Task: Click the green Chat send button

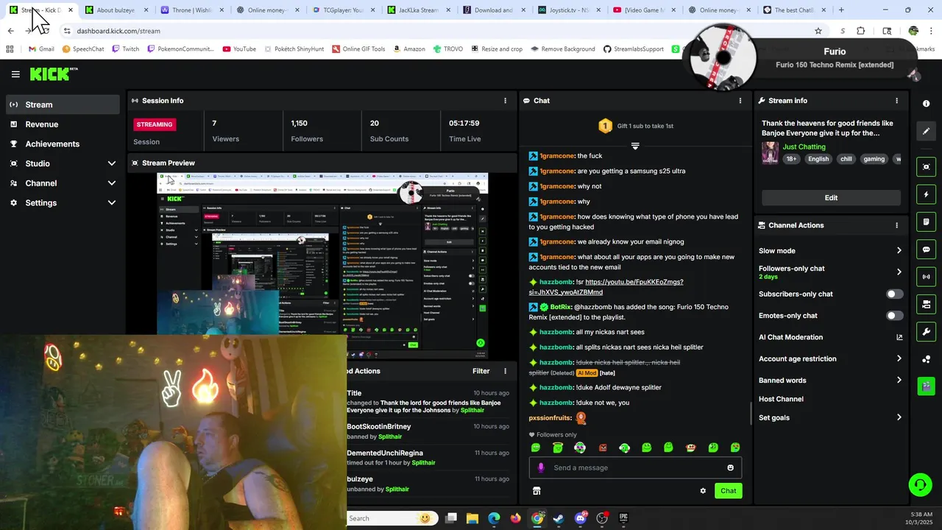Action: pyautogui.click(x=728, y=491)
